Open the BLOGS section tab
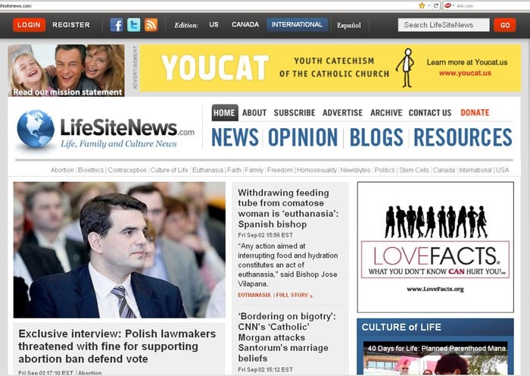The width and height of the screenshot is (530, 376). click(376, 137)
